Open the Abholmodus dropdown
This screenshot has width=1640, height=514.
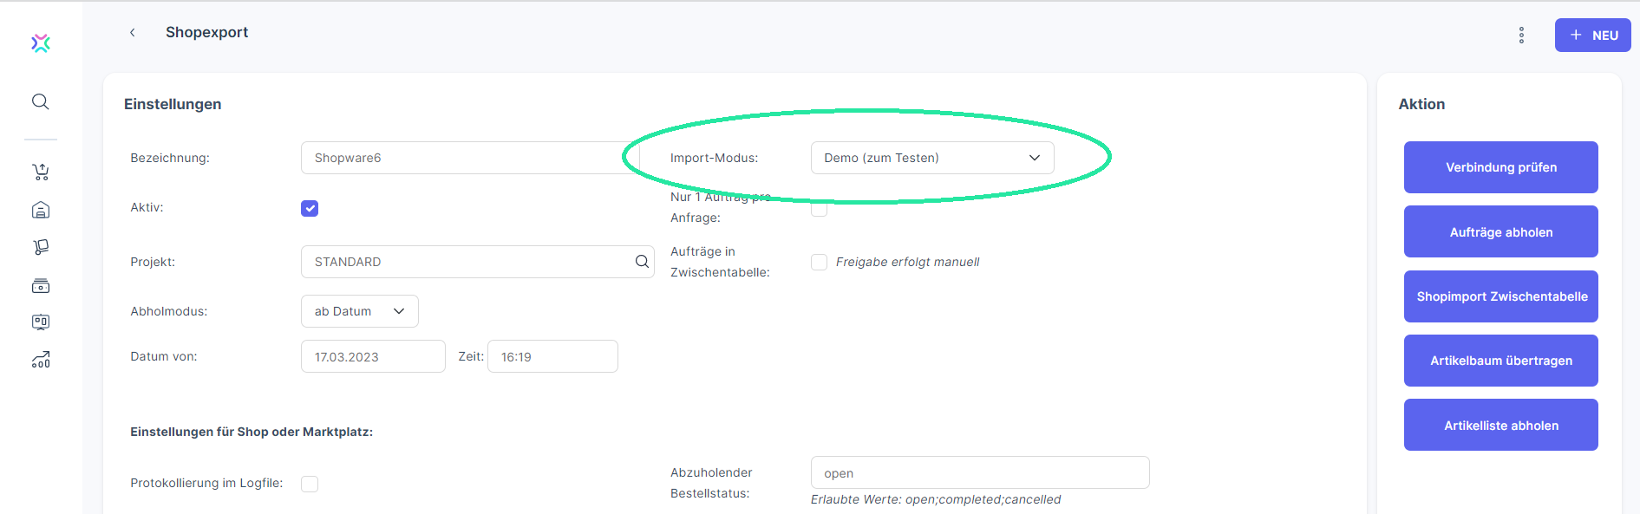click(360, 311)
